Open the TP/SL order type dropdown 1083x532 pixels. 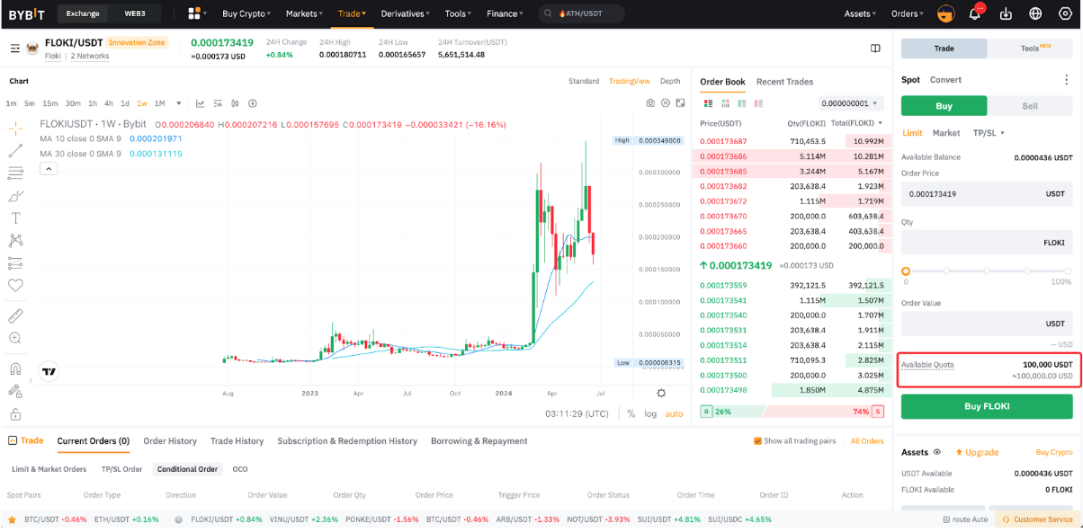[989, 133]
